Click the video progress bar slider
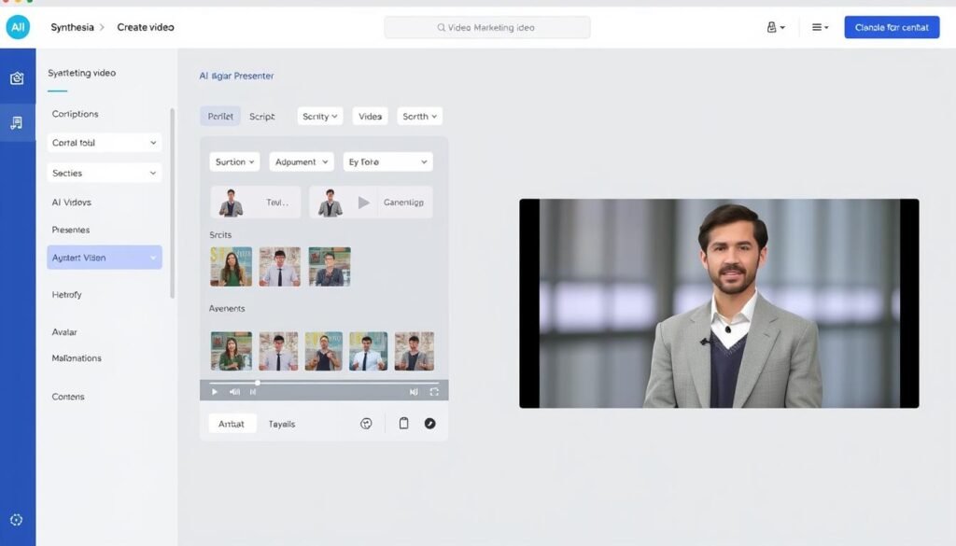The image size is (956, 546). click(258, 382)
